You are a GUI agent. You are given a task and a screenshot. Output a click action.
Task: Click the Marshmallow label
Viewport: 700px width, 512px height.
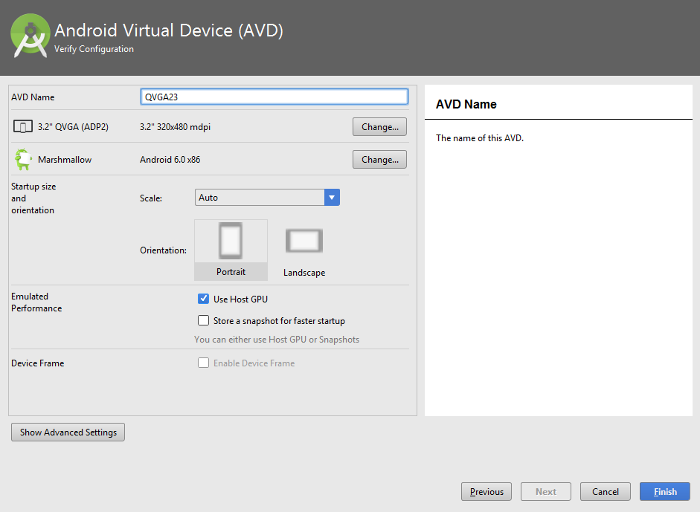tap(65, 159)
